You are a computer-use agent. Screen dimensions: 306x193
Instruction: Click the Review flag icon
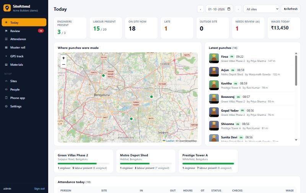[6, 31]
